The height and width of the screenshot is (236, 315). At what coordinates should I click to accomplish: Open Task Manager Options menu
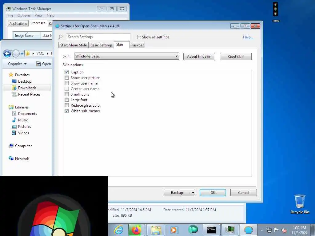pos(24,15)
